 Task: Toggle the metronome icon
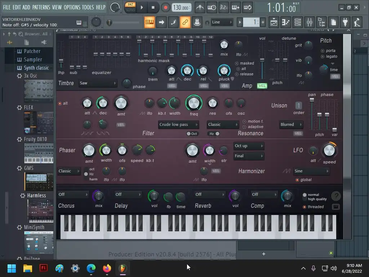coord(200,8)
